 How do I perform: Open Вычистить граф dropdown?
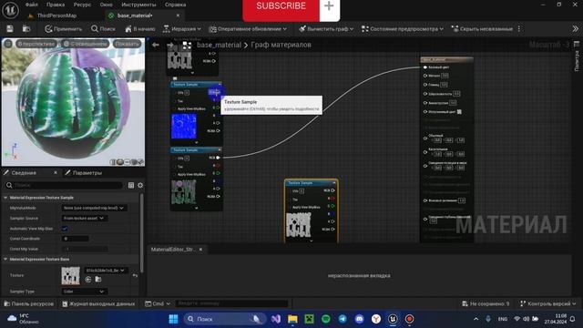[x=326, y=28]
